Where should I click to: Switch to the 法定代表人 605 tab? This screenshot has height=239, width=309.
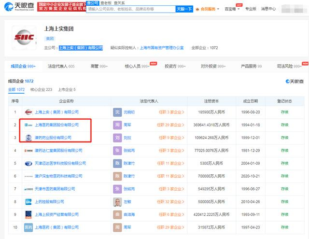pyautogui.click(x=61, y=67)
